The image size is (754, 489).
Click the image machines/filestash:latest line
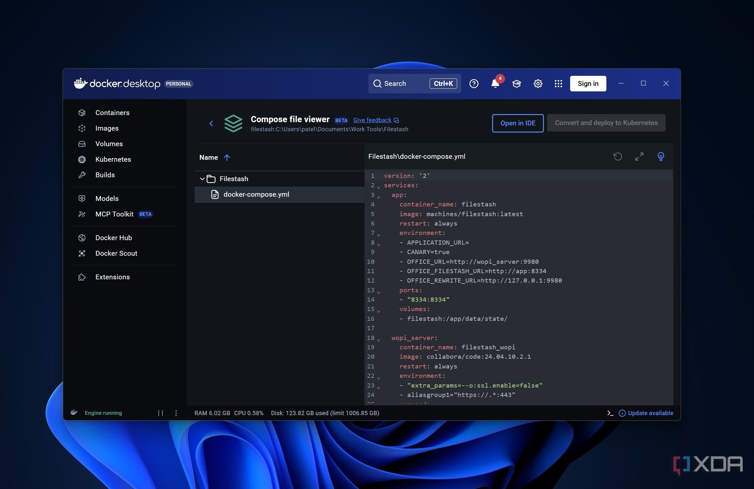point(461,214)
